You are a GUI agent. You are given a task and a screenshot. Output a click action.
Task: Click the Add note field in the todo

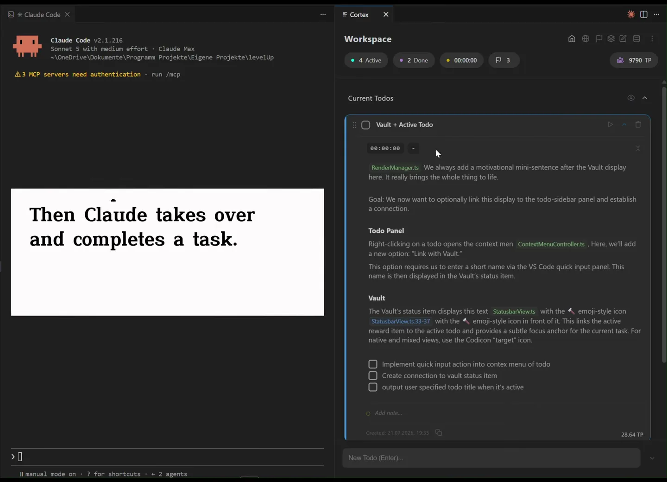point(388,413)
